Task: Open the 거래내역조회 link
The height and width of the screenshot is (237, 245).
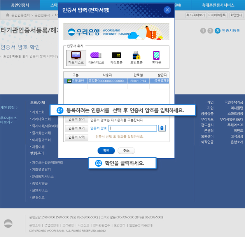Action: coord(41,119)
